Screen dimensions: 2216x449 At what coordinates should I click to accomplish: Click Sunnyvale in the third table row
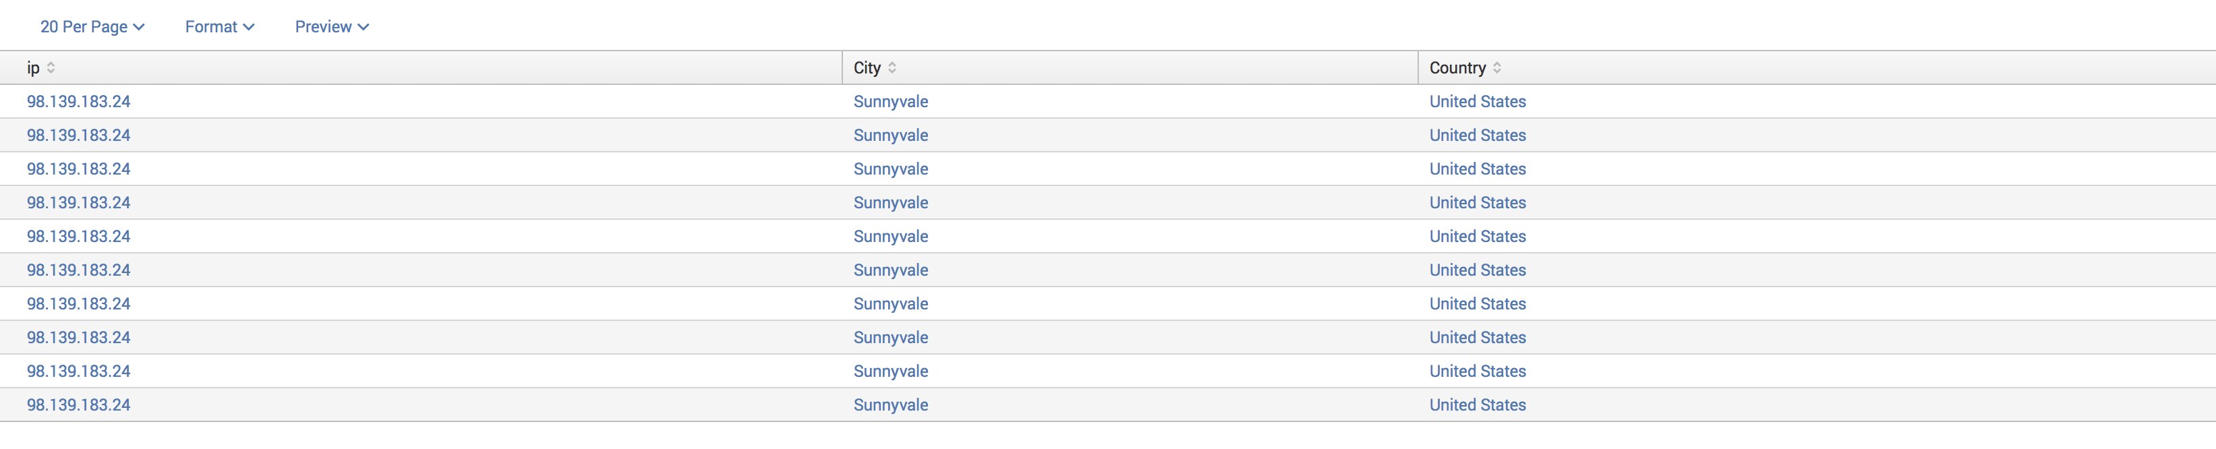click(890, 169)
